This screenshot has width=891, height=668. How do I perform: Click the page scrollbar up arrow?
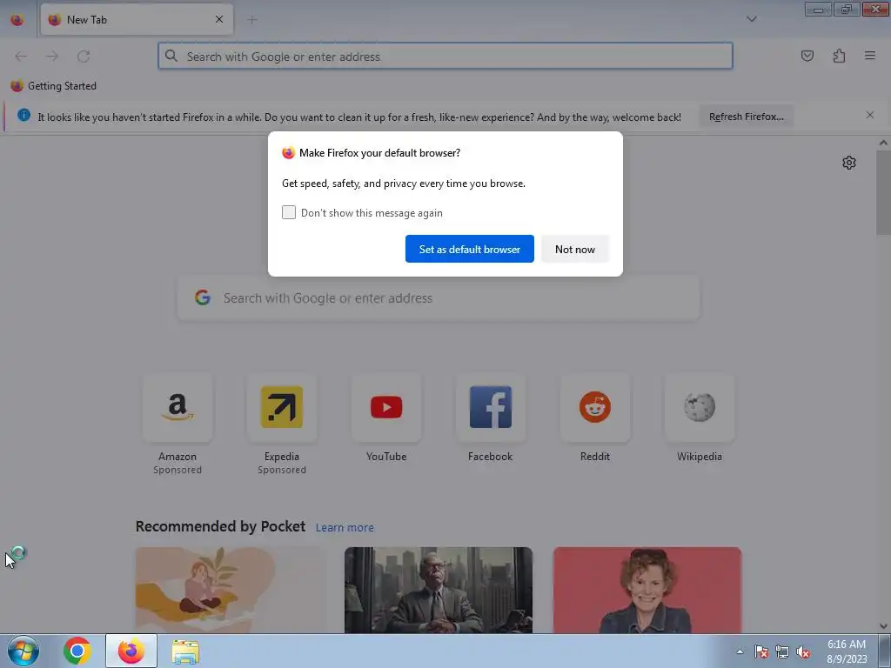point(883,143)
